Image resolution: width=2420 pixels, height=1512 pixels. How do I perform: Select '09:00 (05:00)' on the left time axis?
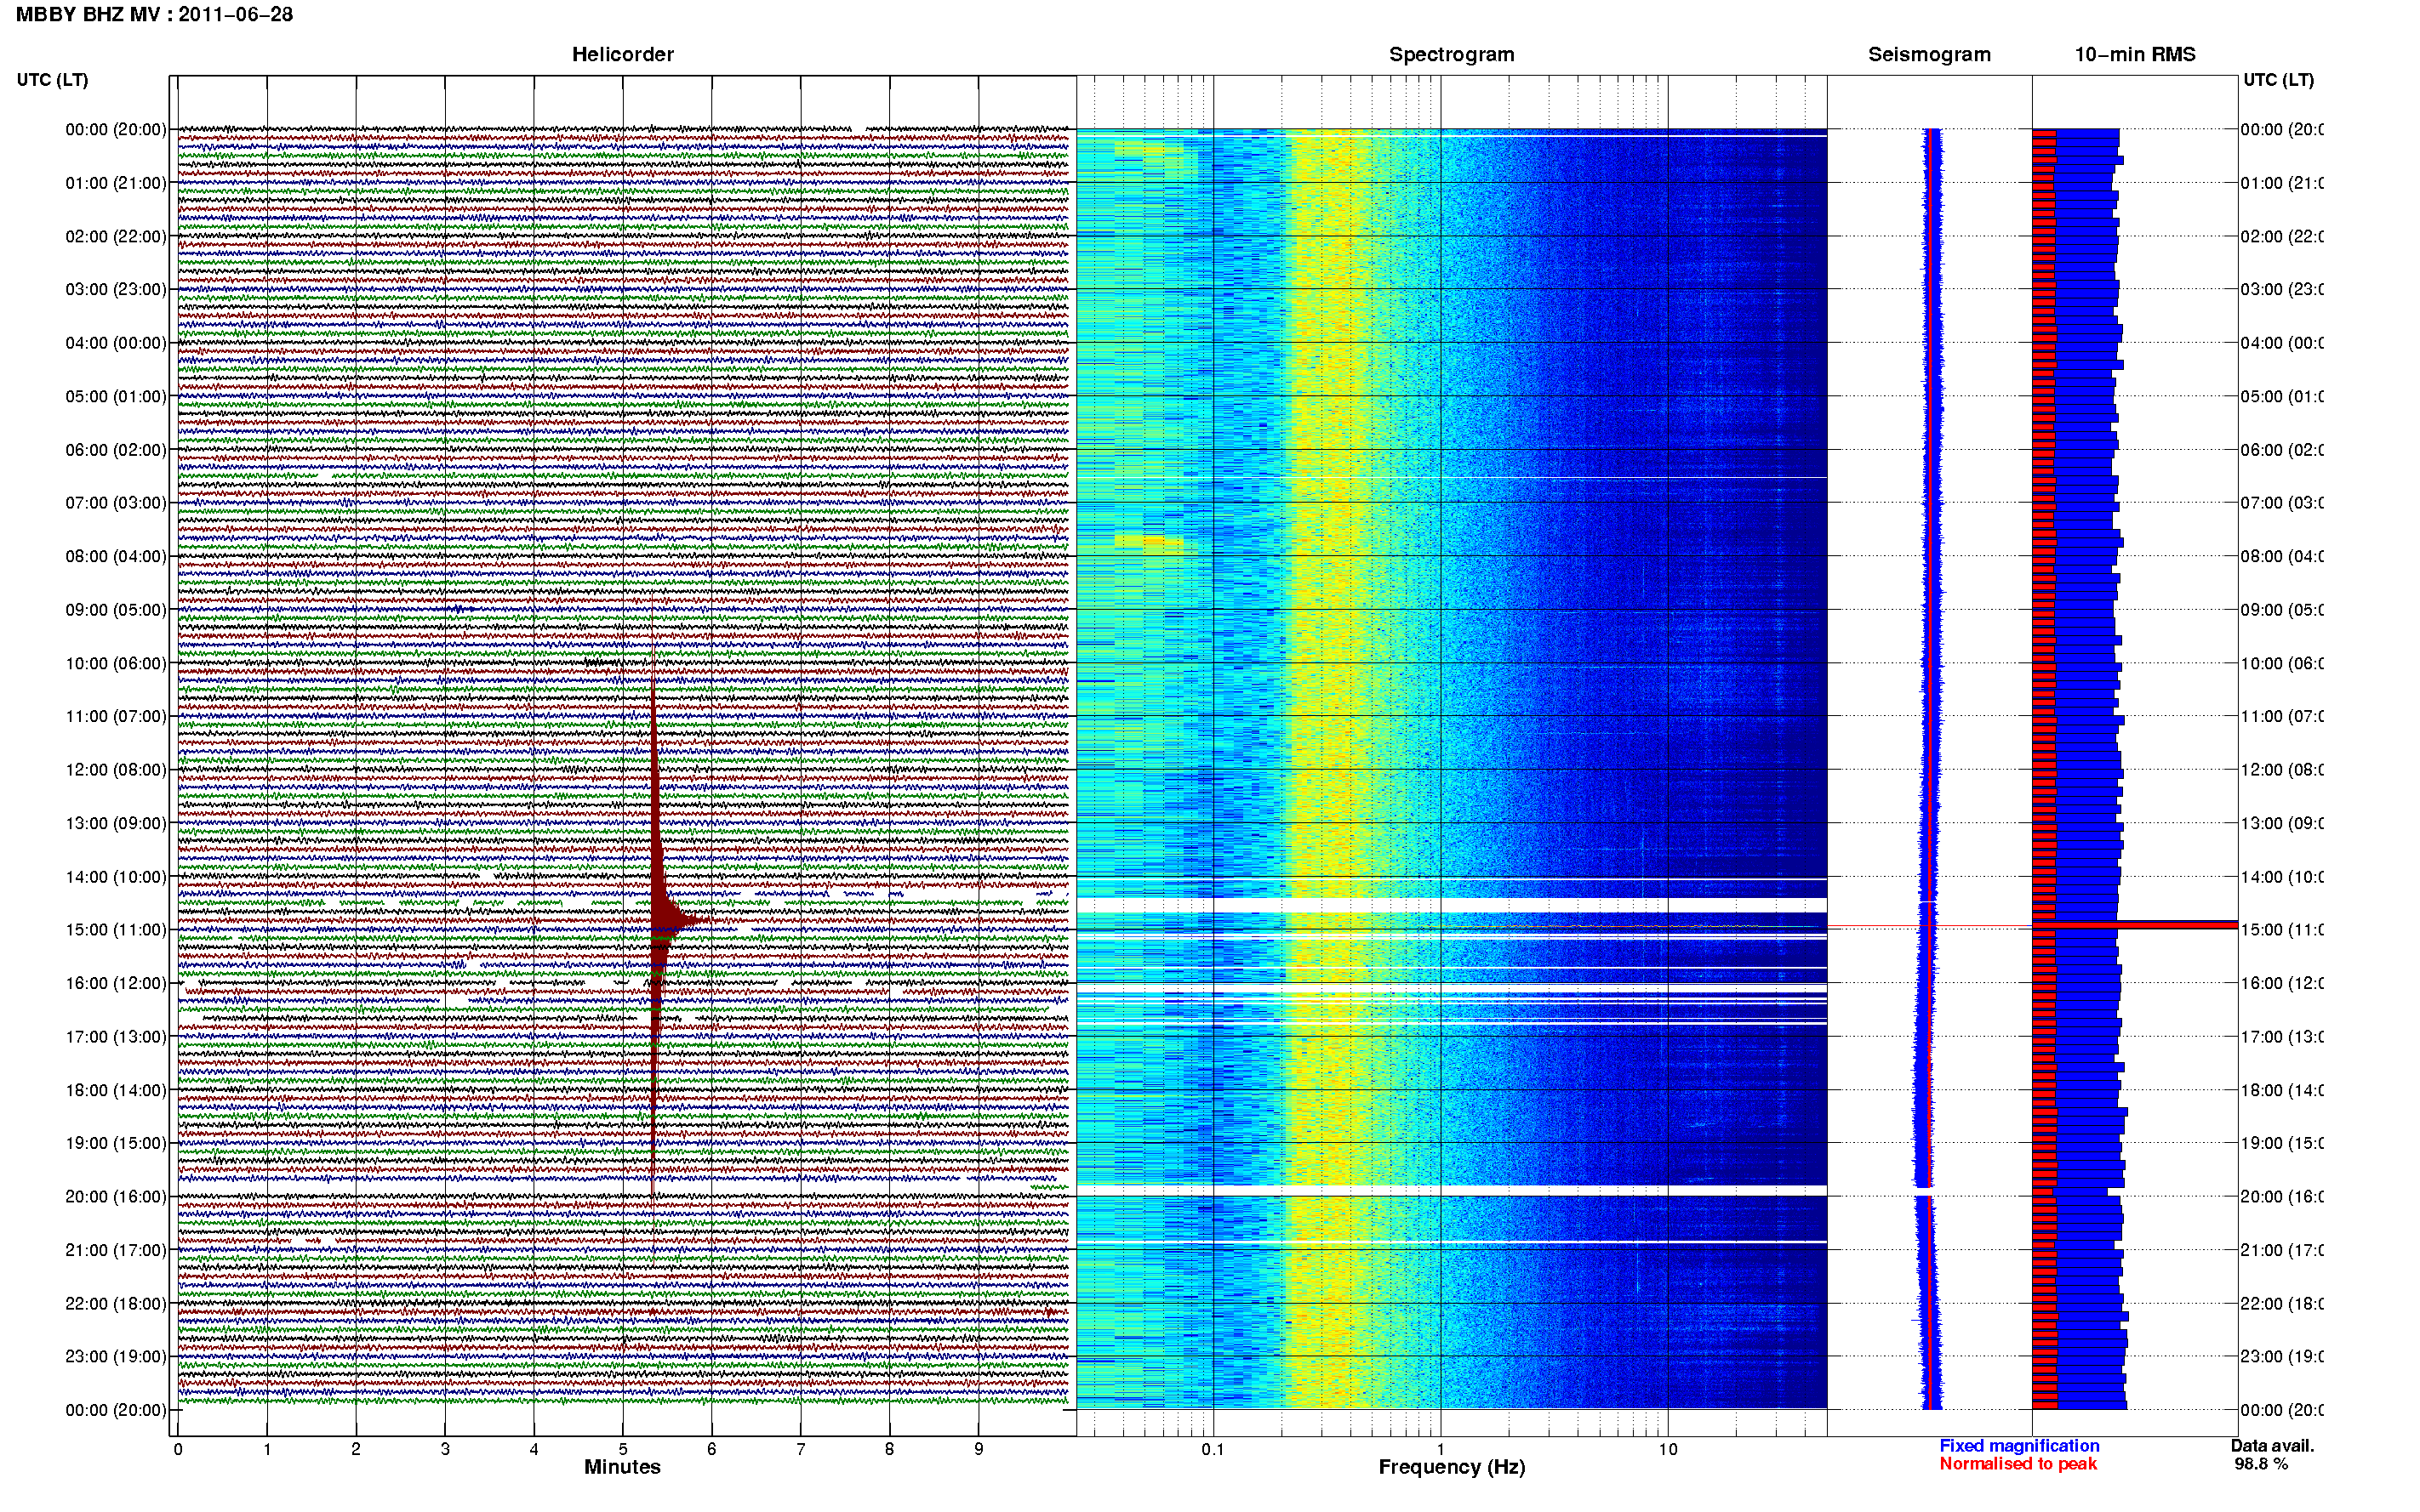pos(116,610)
